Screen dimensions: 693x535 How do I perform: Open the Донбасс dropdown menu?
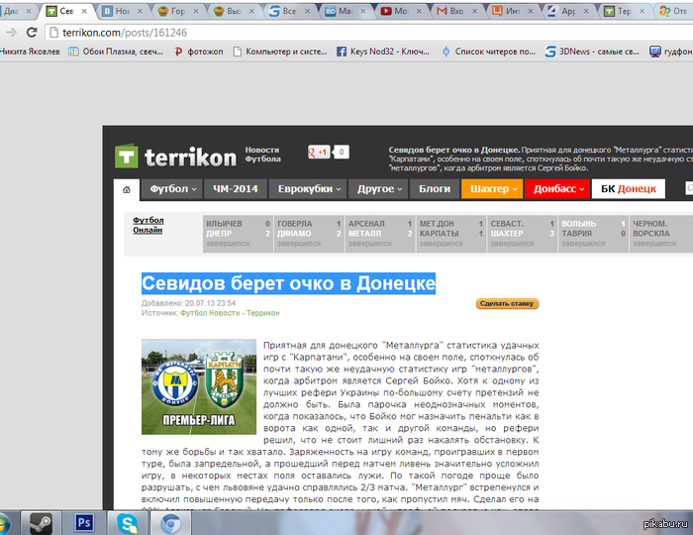(558, 189)
